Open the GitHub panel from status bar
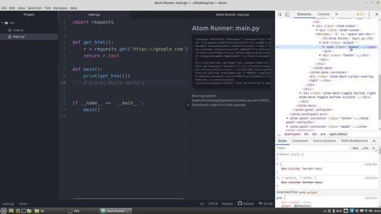381x214 pixels. [246, 203]
